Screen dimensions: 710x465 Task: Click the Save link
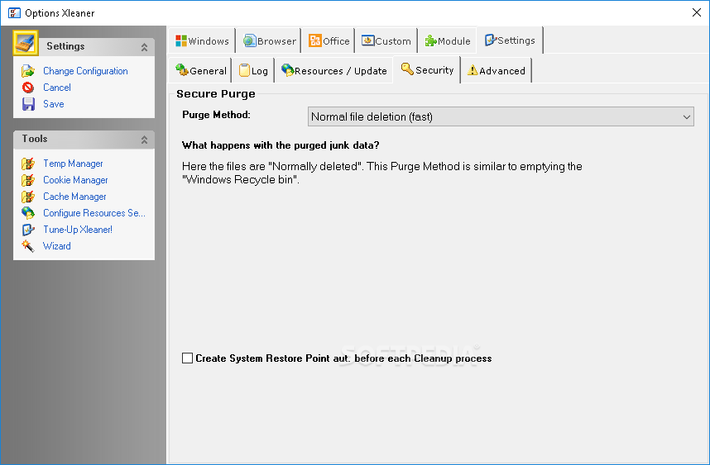tap(54, 104)
